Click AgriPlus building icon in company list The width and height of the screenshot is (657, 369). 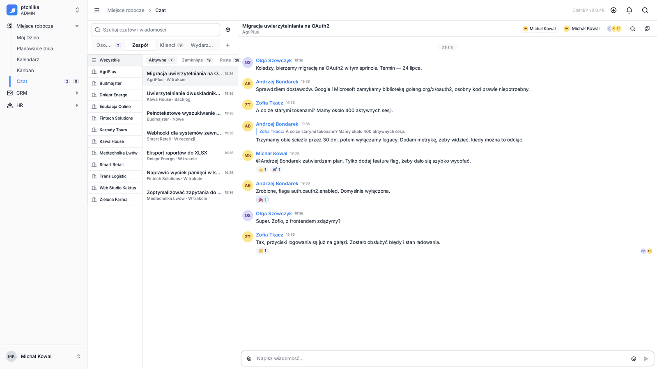pos(94,72)
